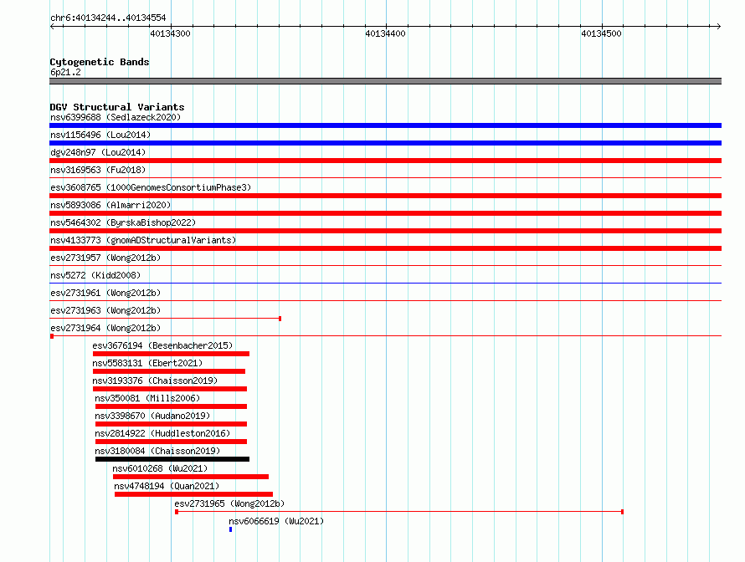This screenshot has height=562, width=745.
Task: Click the red end marker of esv2731965
Action: tap(623, 512)
